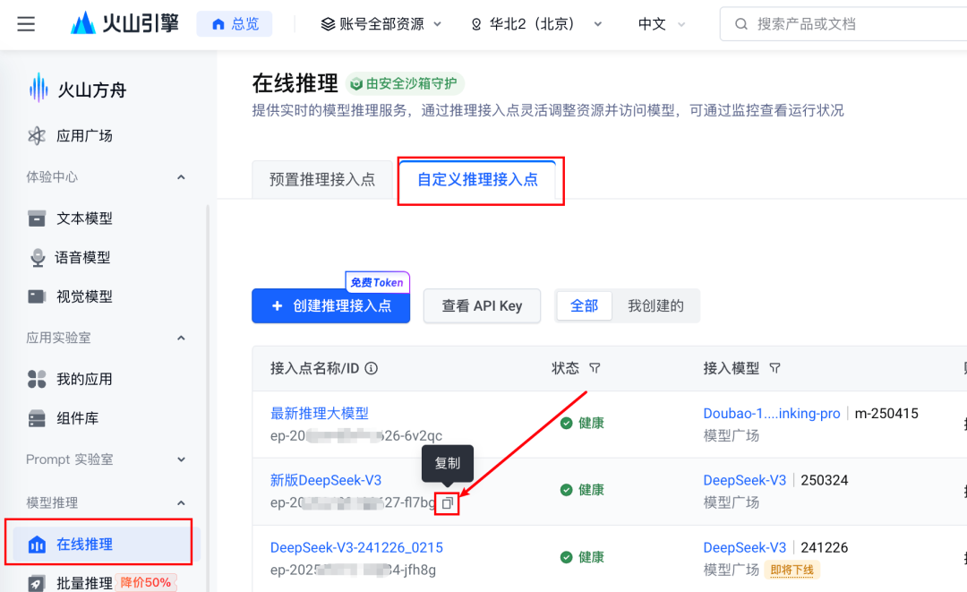This screenshot has height=592, width=967.
Task: Open the 状态 column filter icon
Action: (x=595, y=368)
